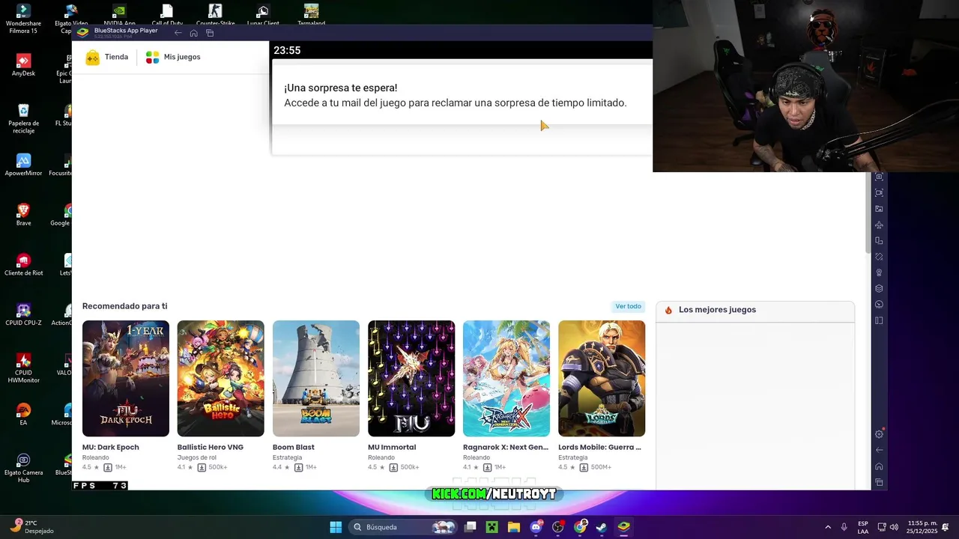Viewport: 959px width, 539px height.
Task: Click the taskbar Búsqueda search box
Action: pos(403,527)
